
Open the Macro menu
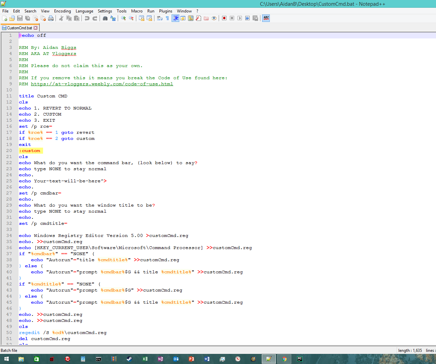pos(137,11)
